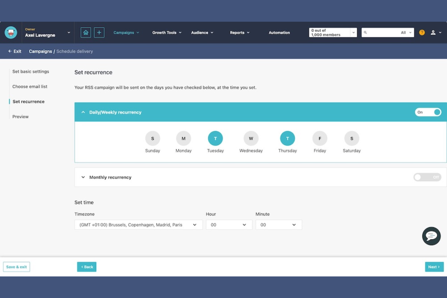447x298 pixels.
Task: Turn off Daily/Weekly recurrency switch
Action: [428, 112]
